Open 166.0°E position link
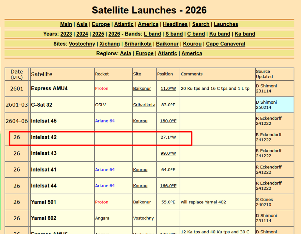This screenshot has width=301, height=234. coord(168,186)
